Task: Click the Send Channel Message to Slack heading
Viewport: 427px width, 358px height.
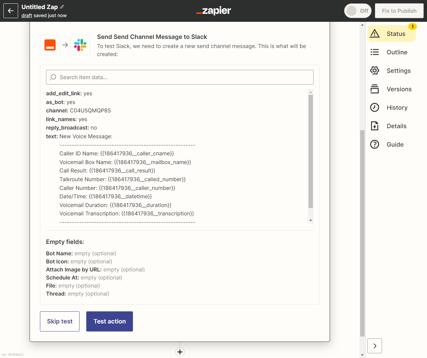Action: [x=152, y=37]
